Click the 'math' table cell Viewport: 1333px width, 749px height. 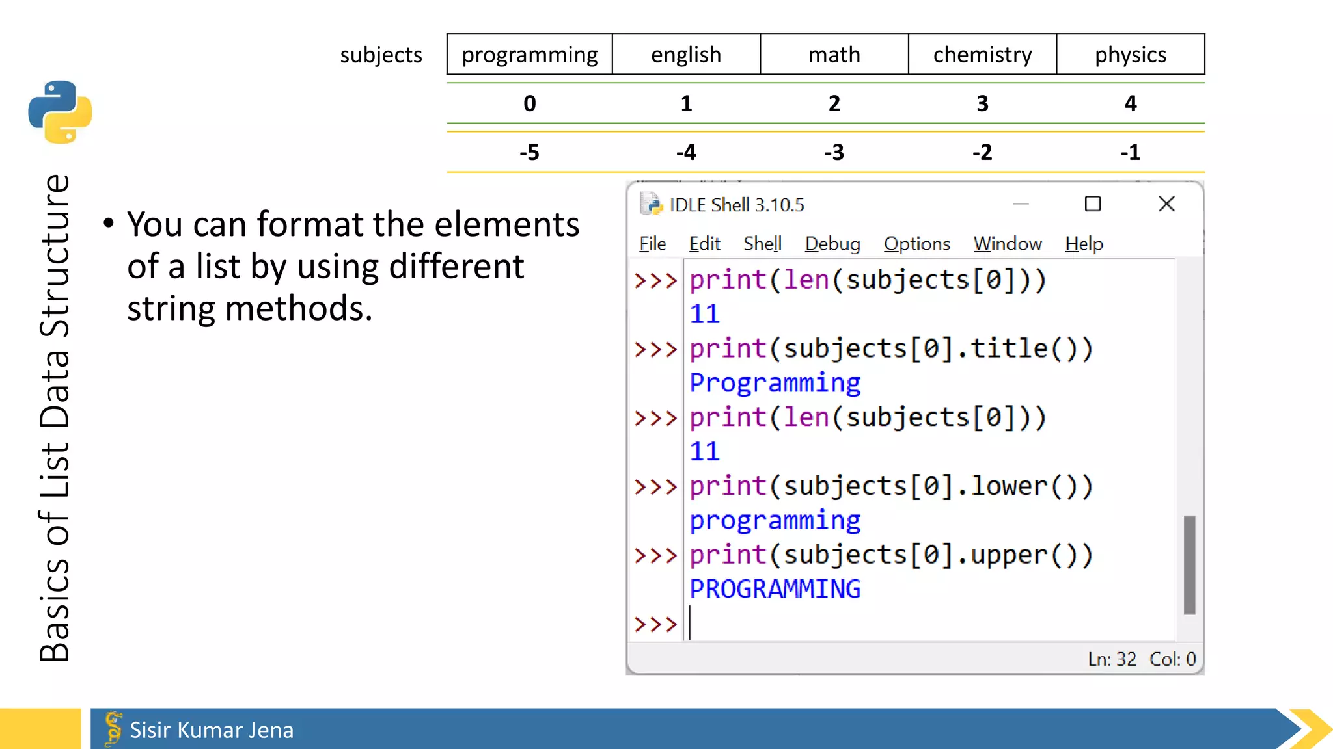[x=834, y=55]
